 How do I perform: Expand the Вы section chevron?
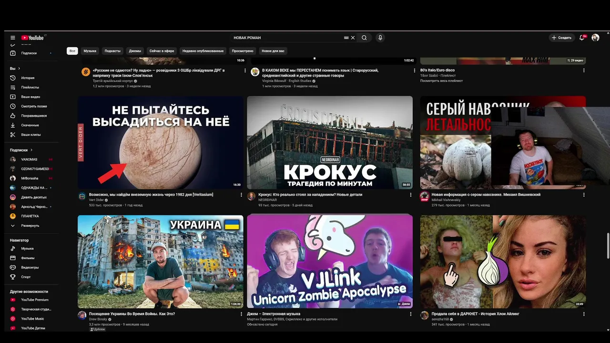pyautogui.click(x=19, y=69)
